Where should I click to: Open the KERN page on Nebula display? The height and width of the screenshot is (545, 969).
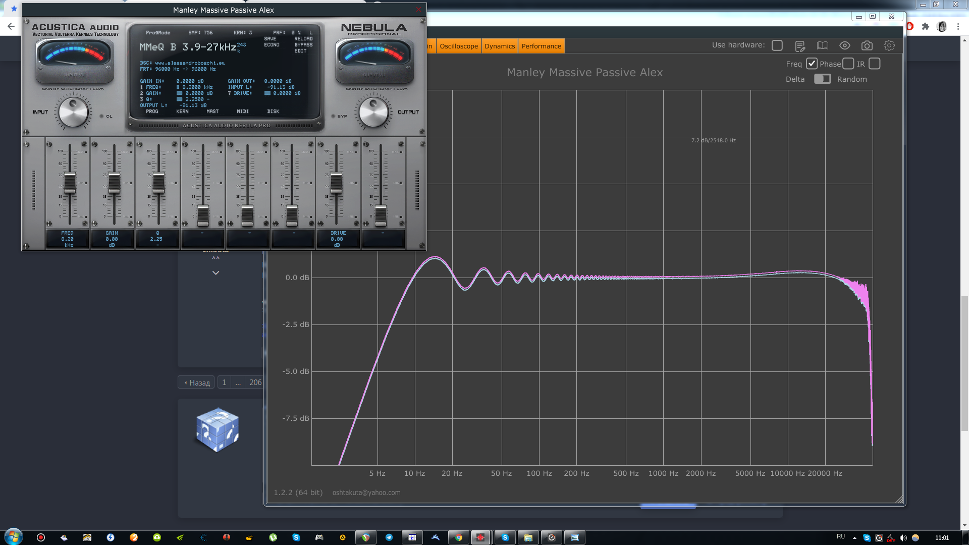coord(182,112)
